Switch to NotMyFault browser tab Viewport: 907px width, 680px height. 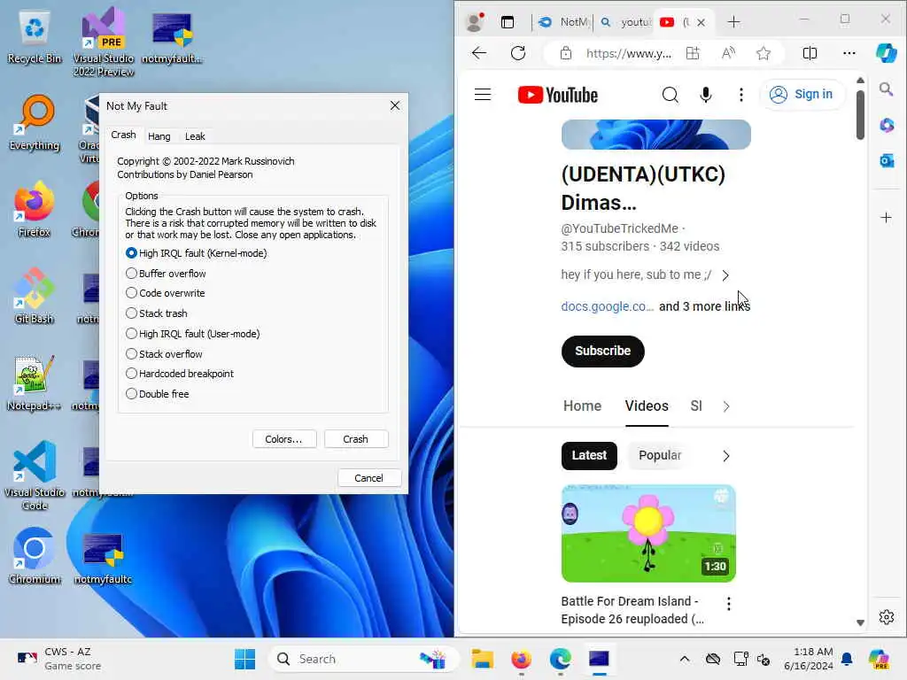[562, 22]
